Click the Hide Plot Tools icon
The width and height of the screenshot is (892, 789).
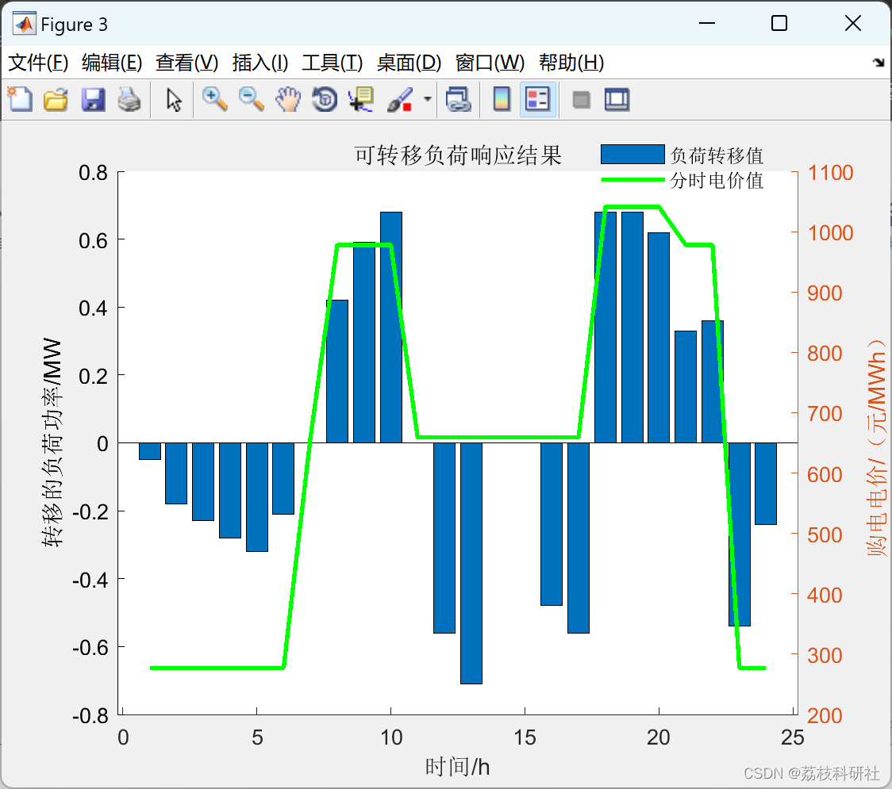coord(581,100)
